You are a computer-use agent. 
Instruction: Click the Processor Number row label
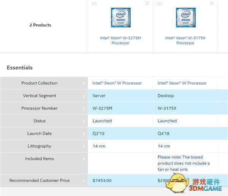(40, 108)
